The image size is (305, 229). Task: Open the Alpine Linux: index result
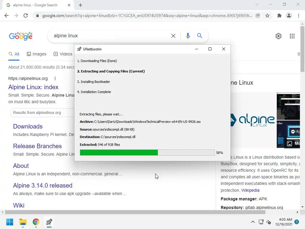point(33,87)
